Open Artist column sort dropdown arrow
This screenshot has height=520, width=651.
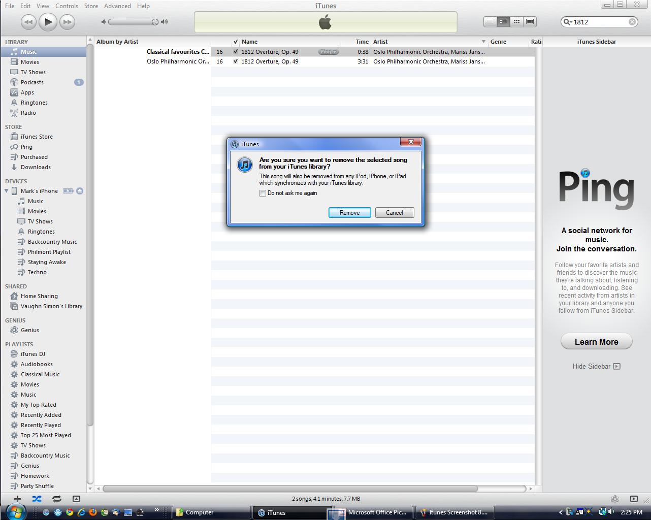483,42
